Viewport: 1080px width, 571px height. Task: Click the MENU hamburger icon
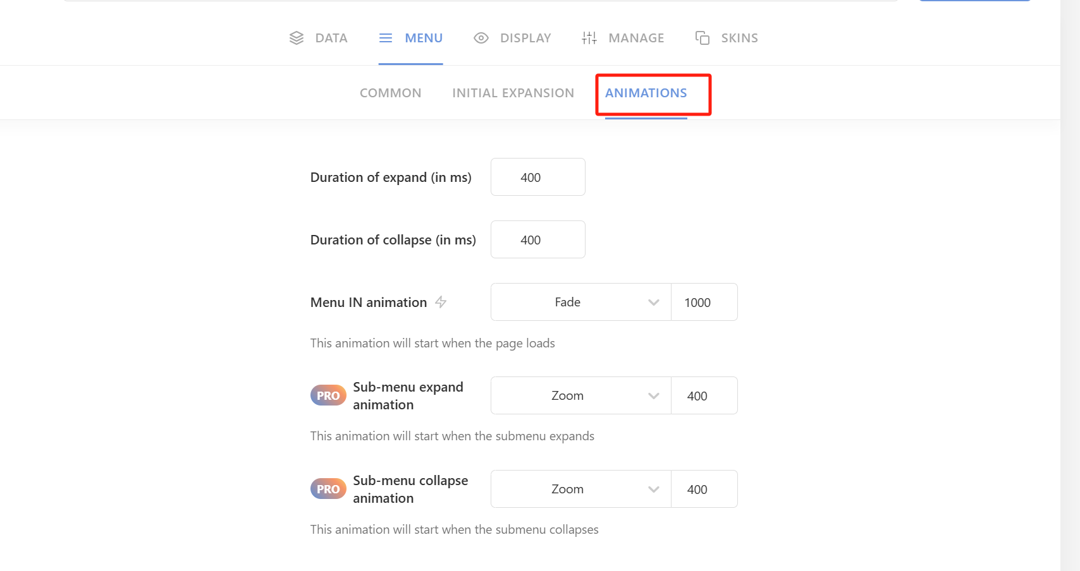click(386, 38)
